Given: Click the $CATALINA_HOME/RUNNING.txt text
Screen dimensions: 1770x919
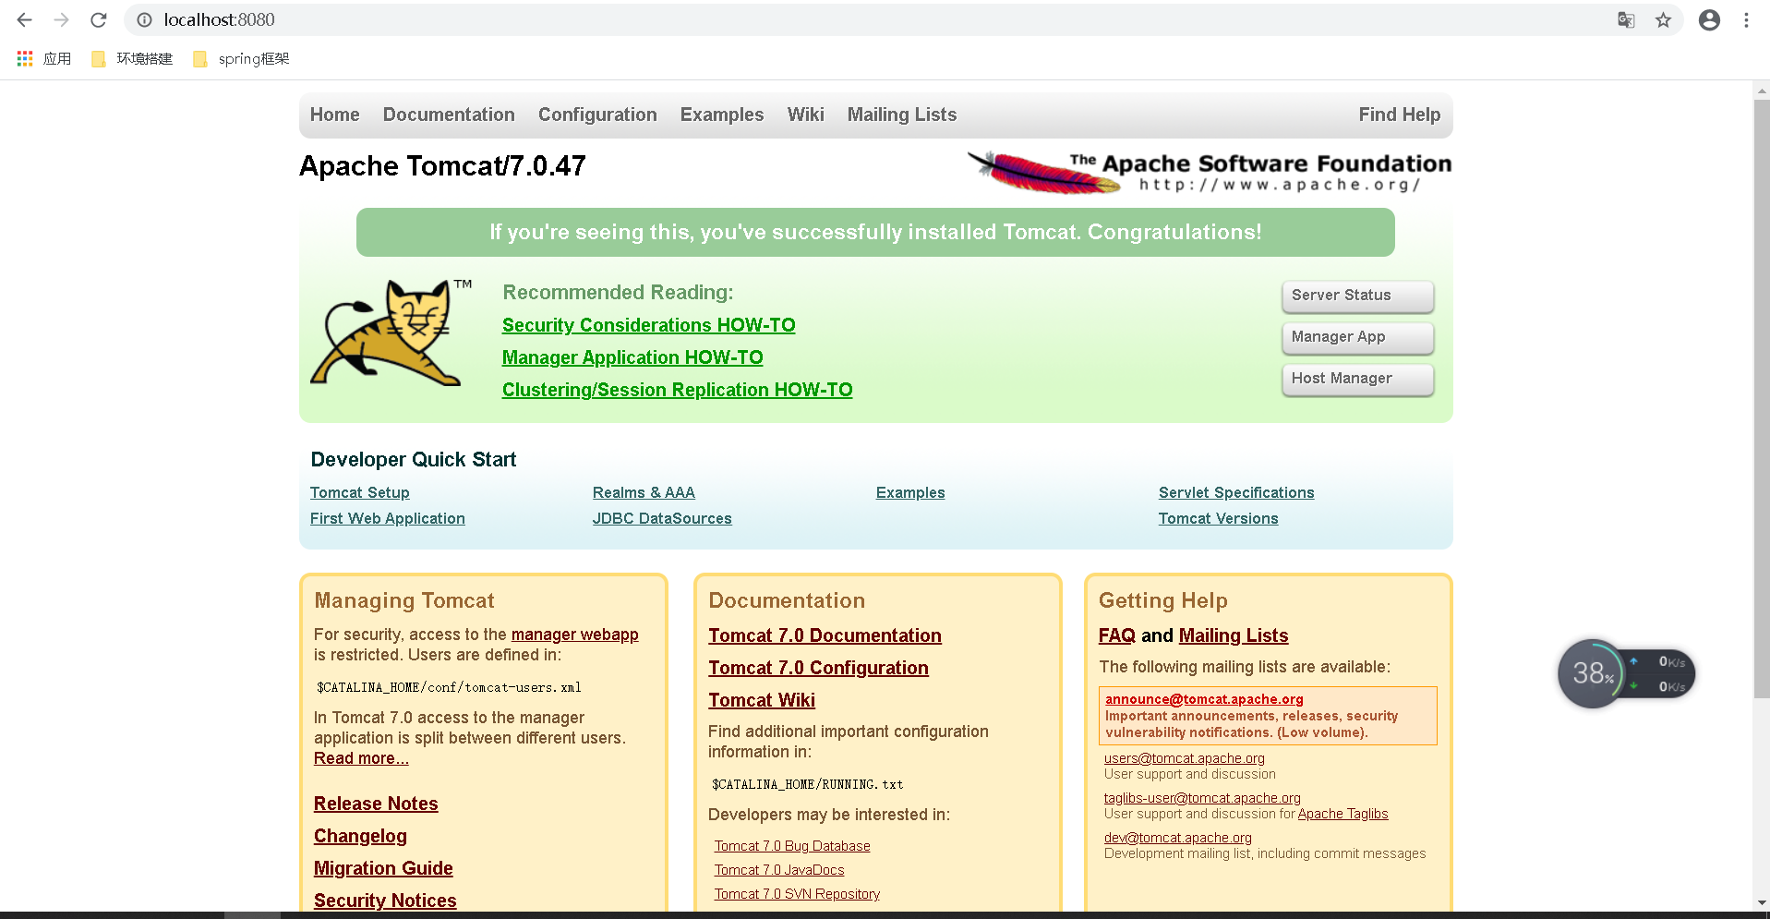Looking at the screenshot, I should tap(807, 784).
